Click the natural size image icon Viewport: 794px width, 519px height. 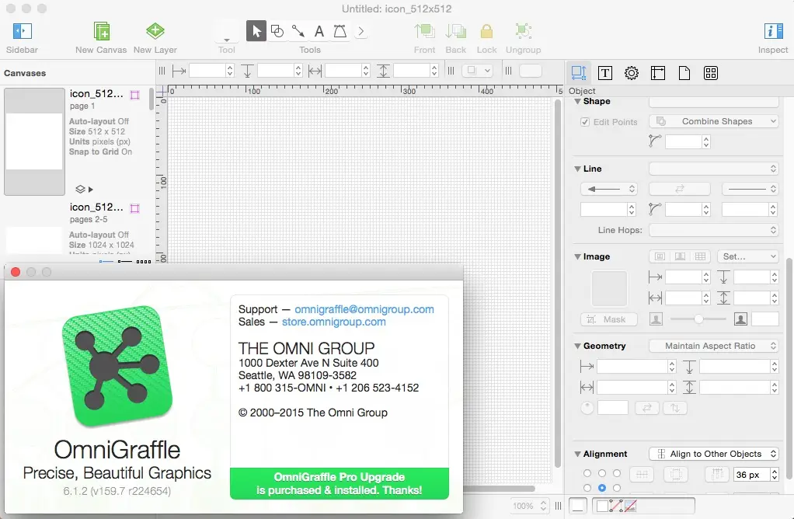(x=660, y=256)
